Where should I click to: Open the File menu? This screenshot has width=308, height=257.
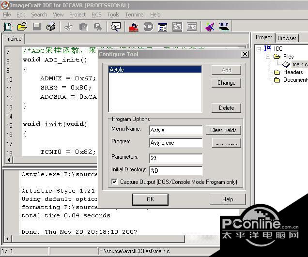[x=7, y=15]
